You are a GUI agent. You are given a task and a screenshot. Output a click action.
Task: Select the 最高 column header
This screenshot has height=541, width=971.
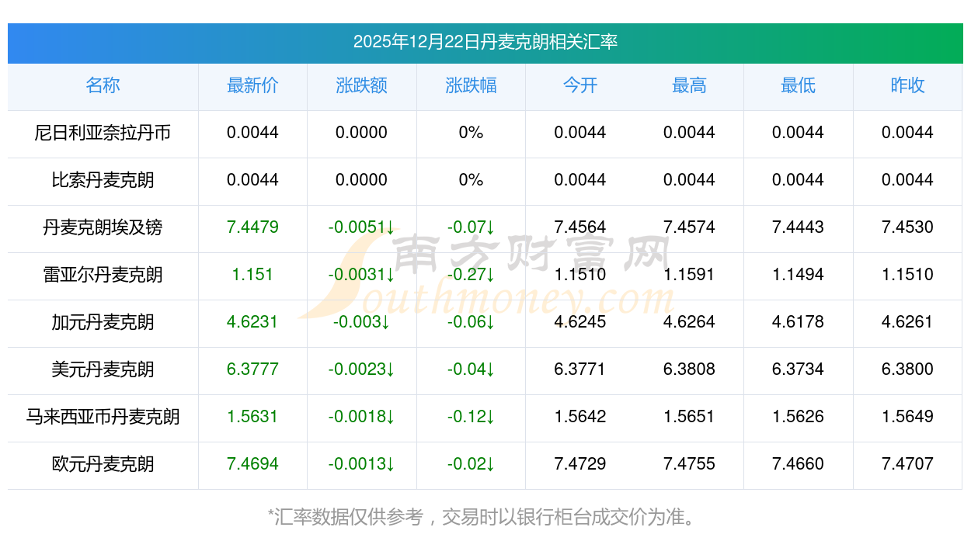pos(689,85)
